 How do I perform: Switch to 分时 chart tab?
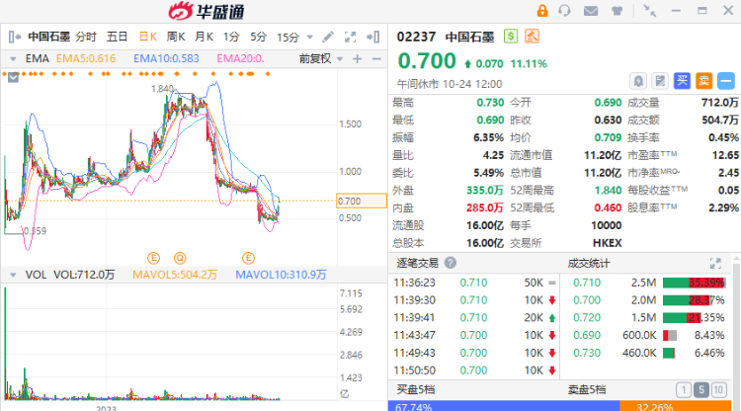(86, 37)
